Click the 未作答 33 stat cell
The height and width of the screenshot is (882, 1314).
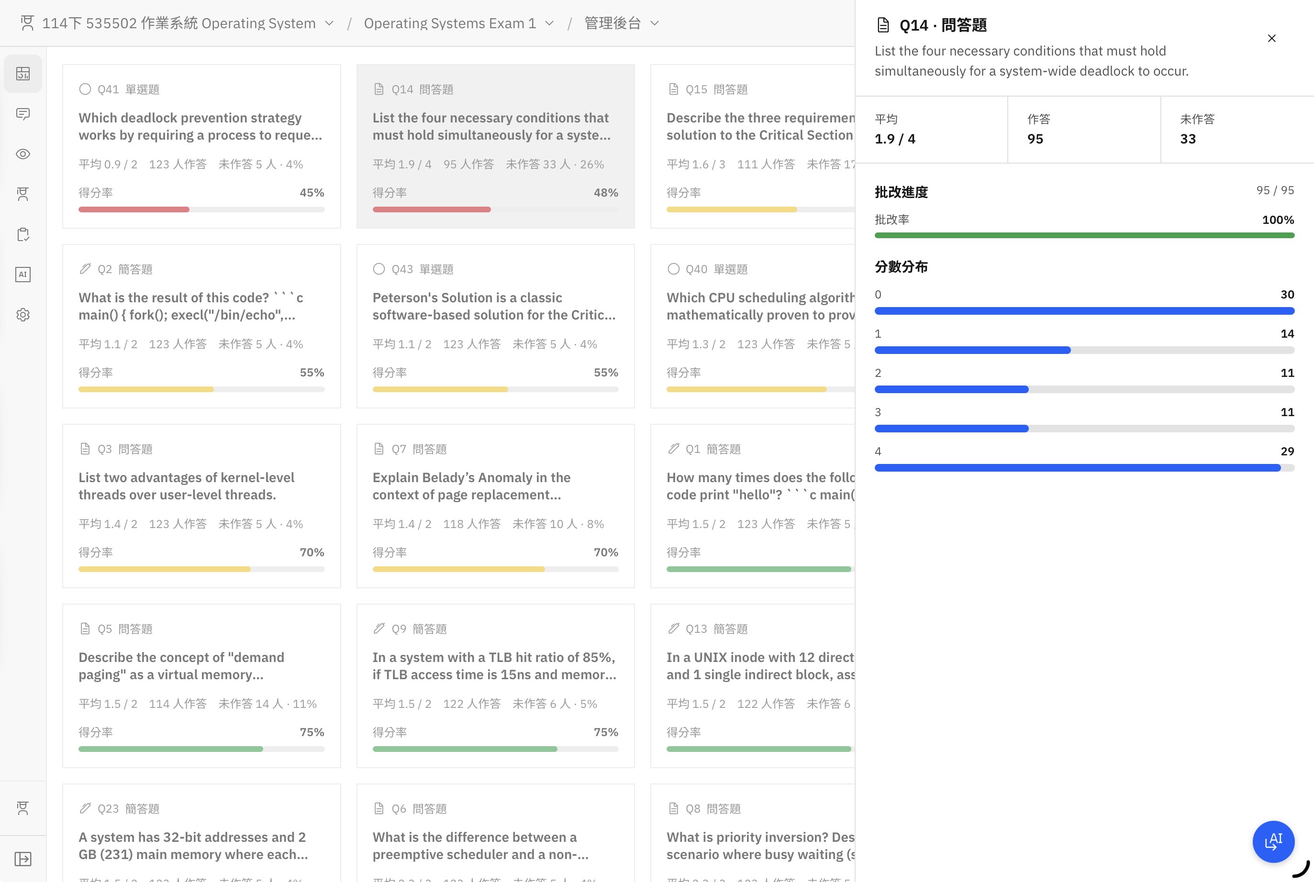coord(1237,130)
